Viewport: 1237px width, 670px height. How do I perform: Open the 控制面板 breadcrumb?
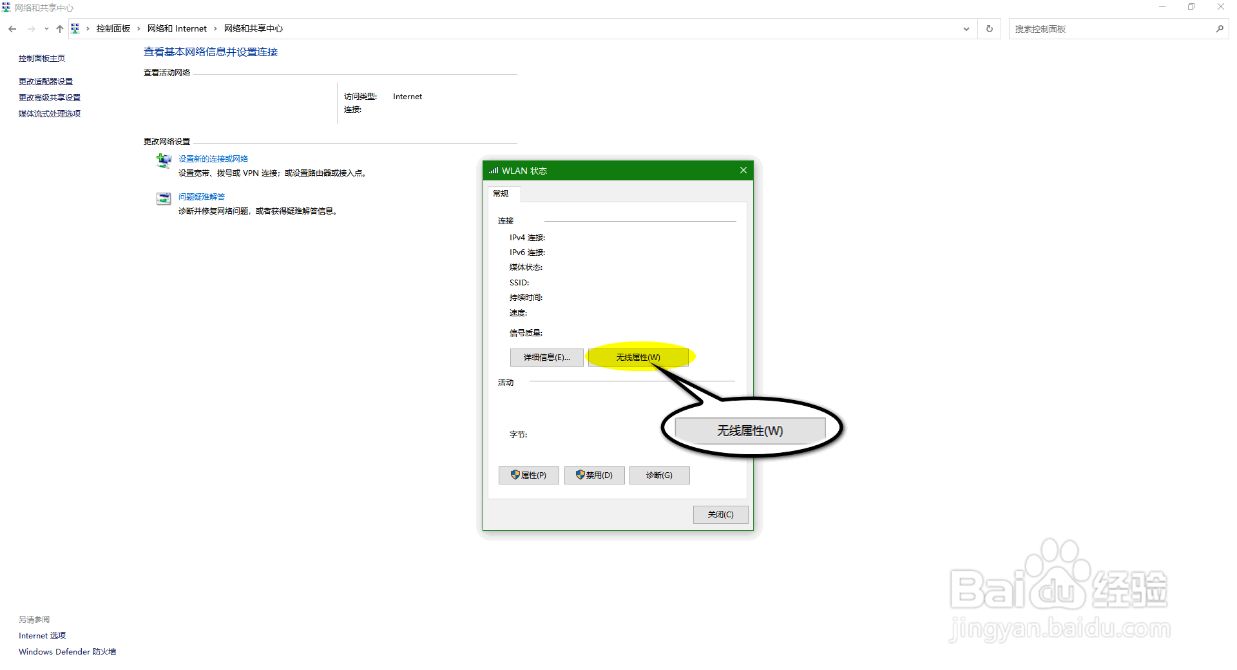click(x=113, y=28)
